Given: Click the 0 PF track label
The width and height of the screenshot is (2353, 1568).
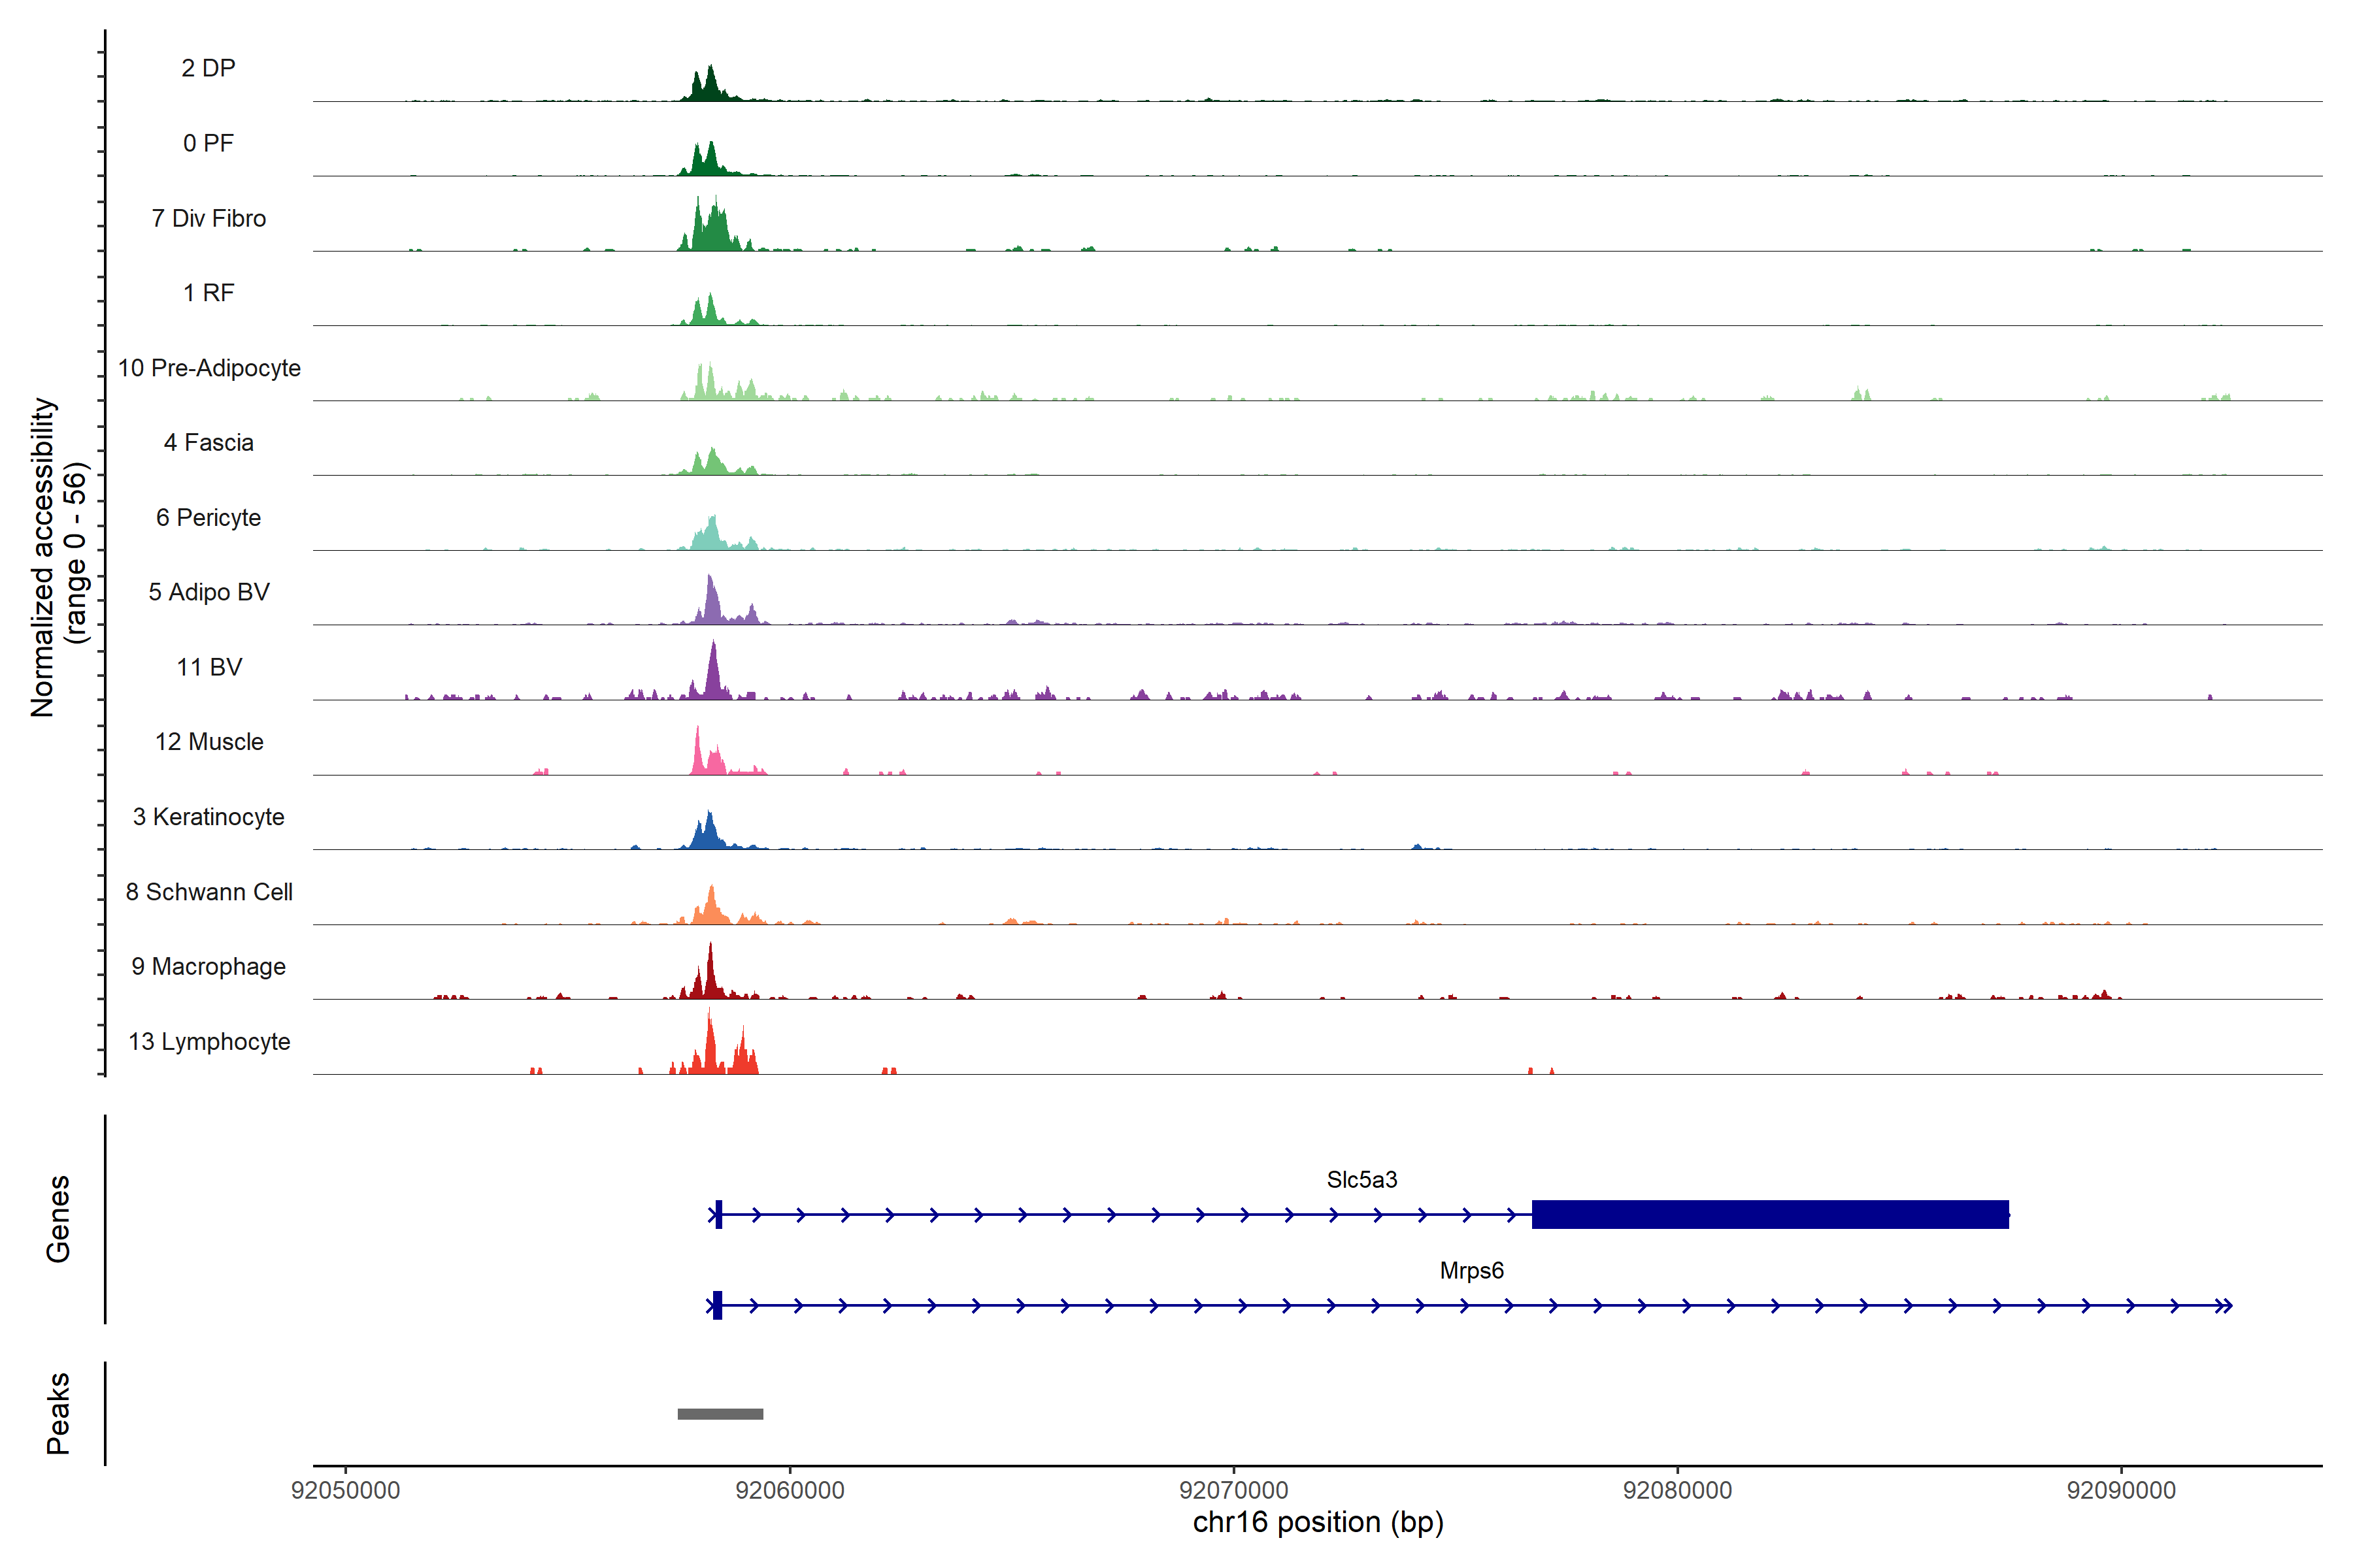Looking at the screenshot, I should pos(208,143).
